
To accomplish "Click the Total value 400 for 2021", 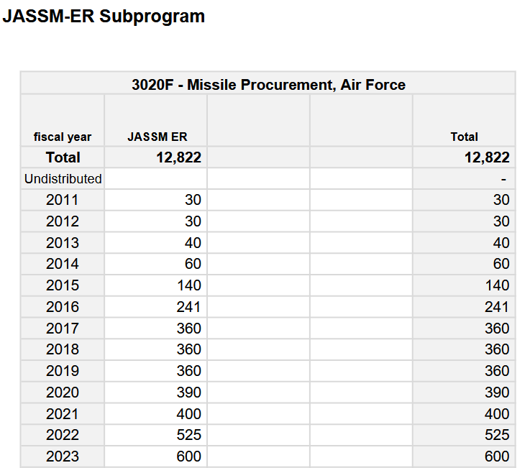I will (497, 414).
